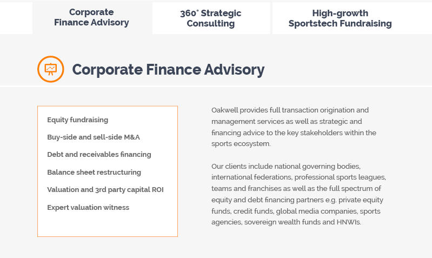This screenshot has width=432, height=258.
Task: Click Debt and receivables financing entry
Action: pos(99,155)
